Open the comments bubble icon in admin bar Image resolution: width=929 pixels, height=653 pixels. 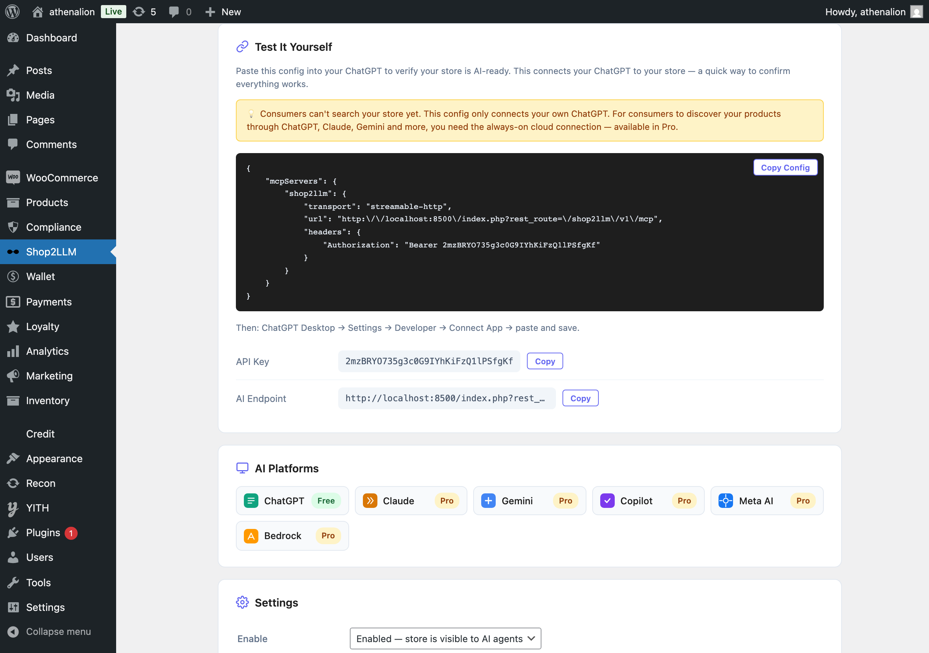coord(174,12)
